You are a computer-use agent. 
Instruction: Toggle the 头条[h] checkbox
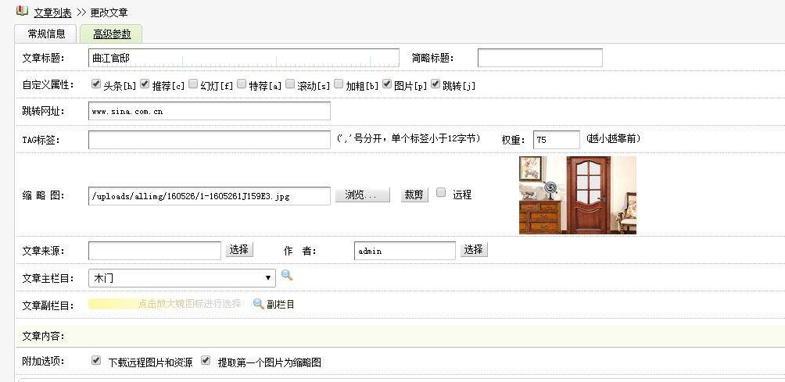coord(96,84)
